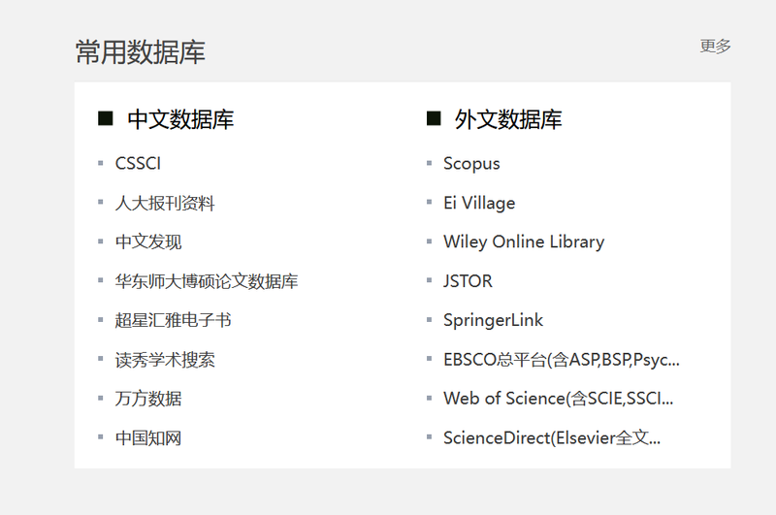Image resolution: width=776 pixels, height=515 pixels.
Task: Open the 更多 link for more databases
Action: click(715, 46)
